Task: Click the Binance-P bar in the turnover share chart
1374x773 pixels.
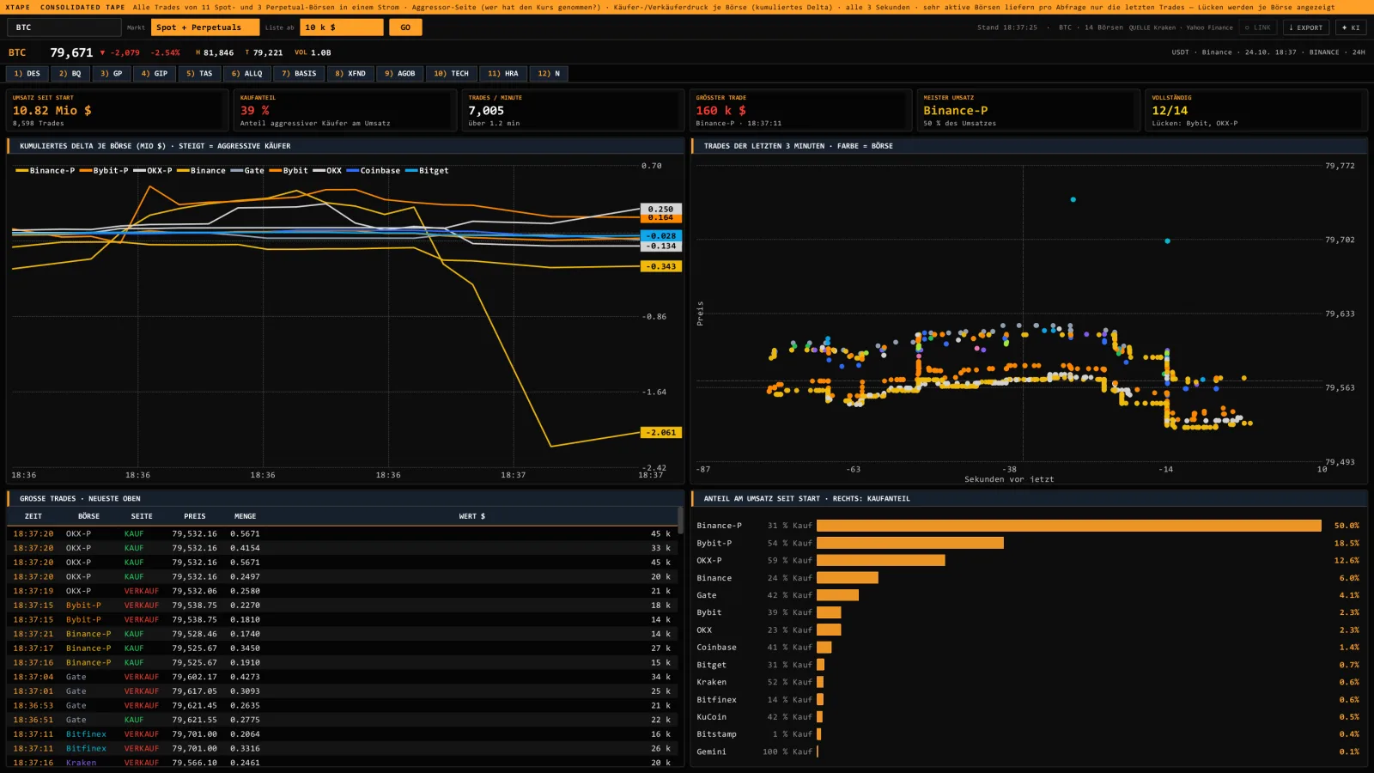Action: click(1069, 526)
